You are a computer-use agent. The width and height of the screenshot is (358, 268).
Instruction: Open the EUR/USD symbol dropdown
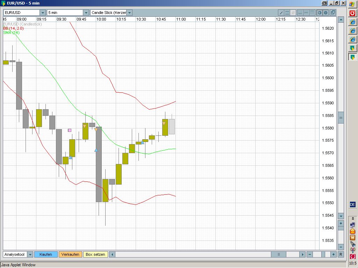coord(43,13)
